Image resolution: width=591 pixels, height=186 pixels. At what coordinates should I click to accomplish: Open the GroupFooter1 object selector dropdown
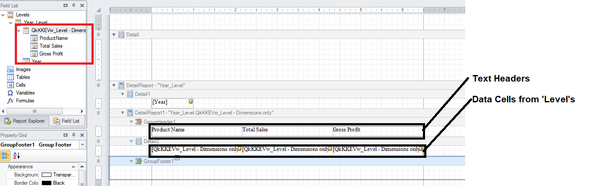(x=83, y=145)
